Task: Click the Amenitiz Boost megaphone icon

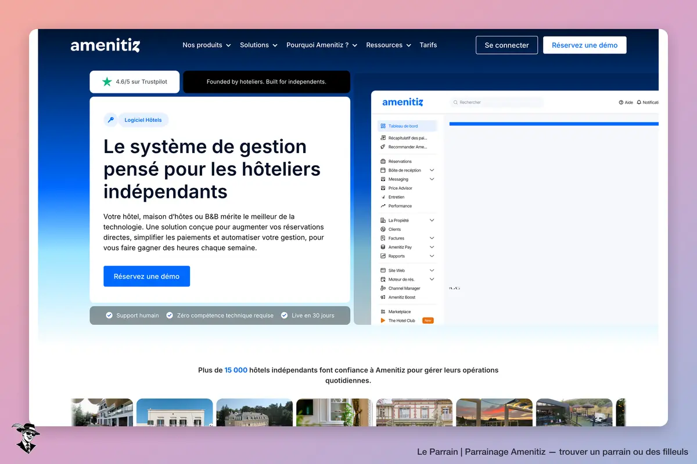Action: point(383,297)
